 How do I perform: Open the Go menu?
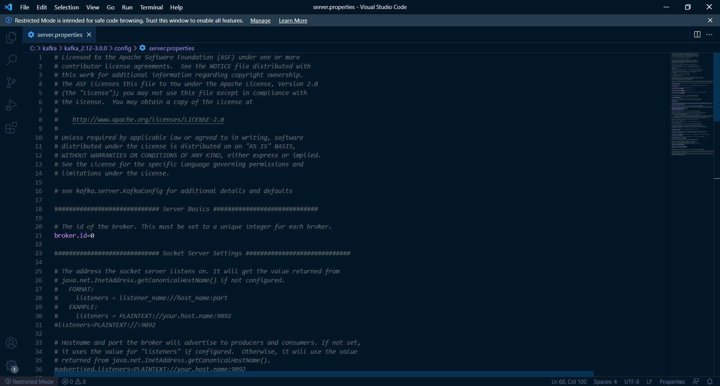(x=111, y=7)
